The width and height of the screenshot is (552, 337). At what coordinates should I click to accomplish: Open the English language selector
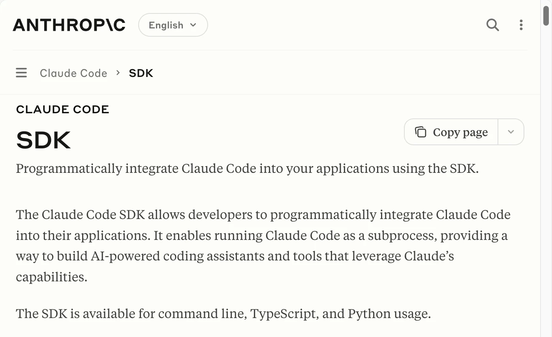point(173,25)
